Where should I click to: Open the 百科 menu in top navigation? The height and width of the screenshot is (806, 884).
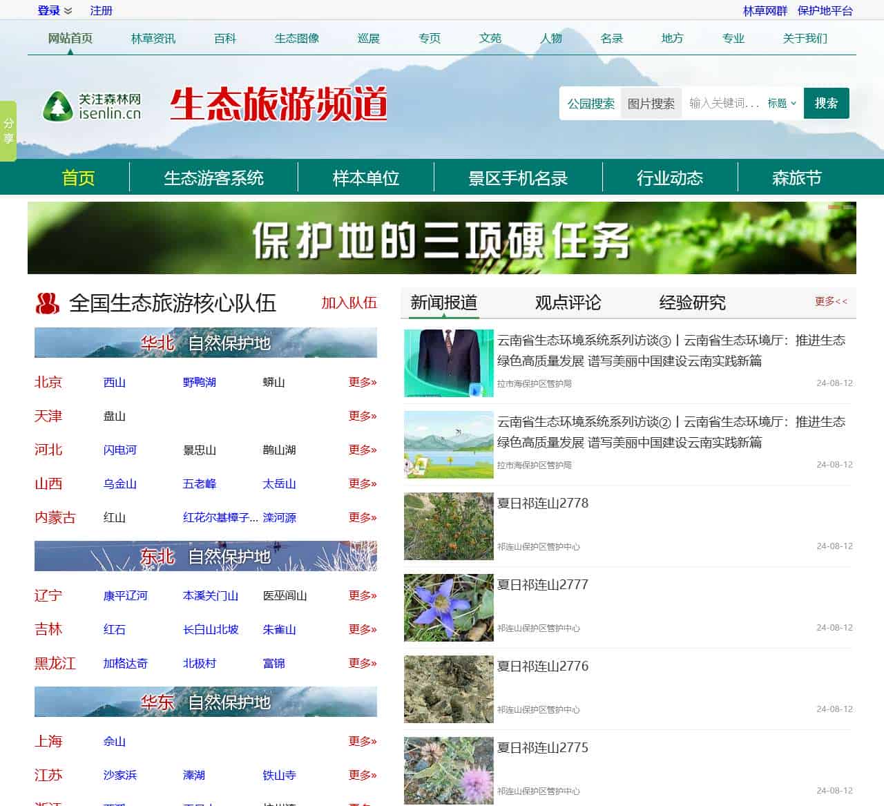(x=226, y=39)
